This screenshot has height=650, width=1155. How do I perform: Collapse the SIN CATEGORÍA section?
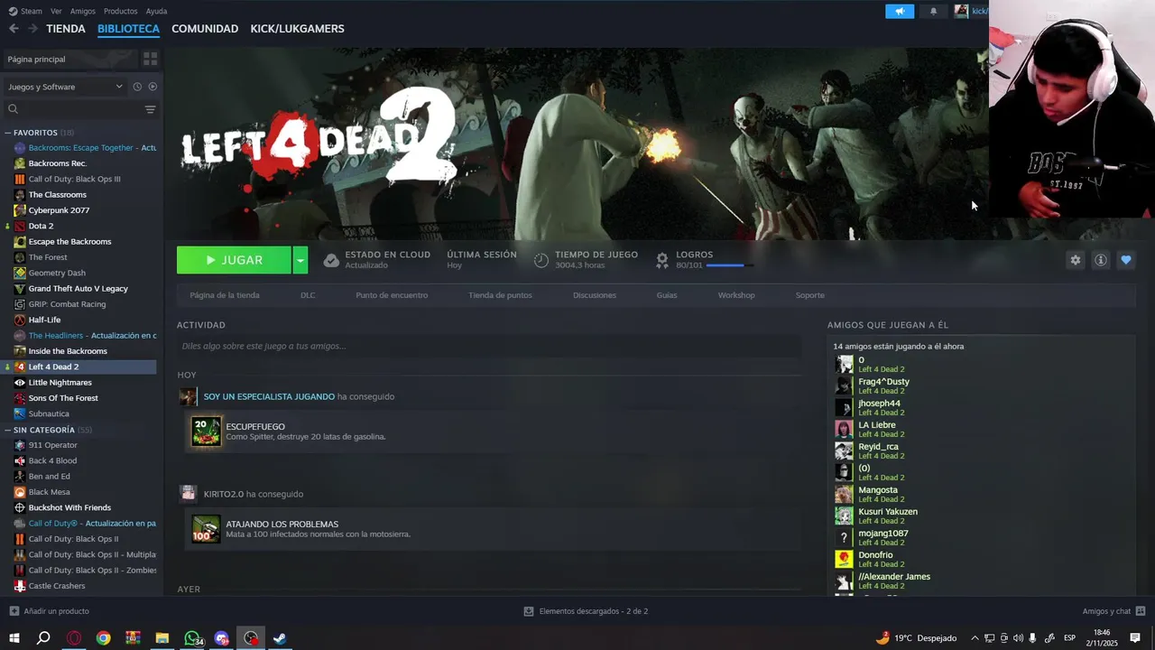point(7,430)
